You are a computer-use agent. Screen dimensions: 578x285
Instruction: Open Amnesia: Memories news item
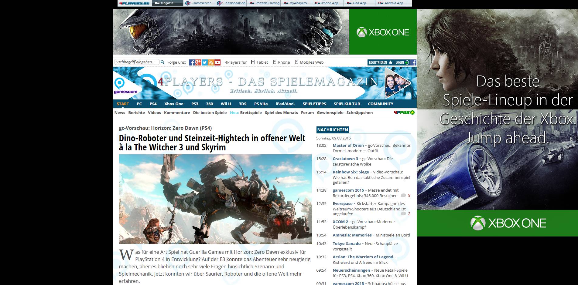[x=352, y=235]
